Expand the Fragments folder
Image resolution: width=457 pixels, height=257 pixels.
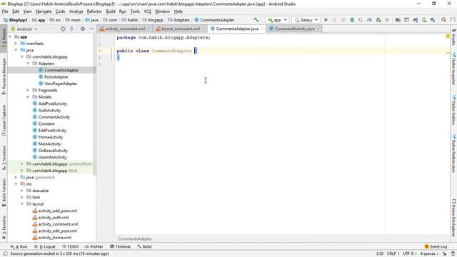coord(29,90)
